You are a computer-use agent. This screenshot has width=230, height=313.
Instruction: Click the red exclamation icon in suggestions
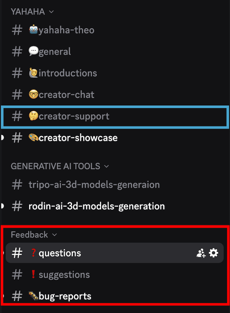pyautogui.click(x=33, y=275)
